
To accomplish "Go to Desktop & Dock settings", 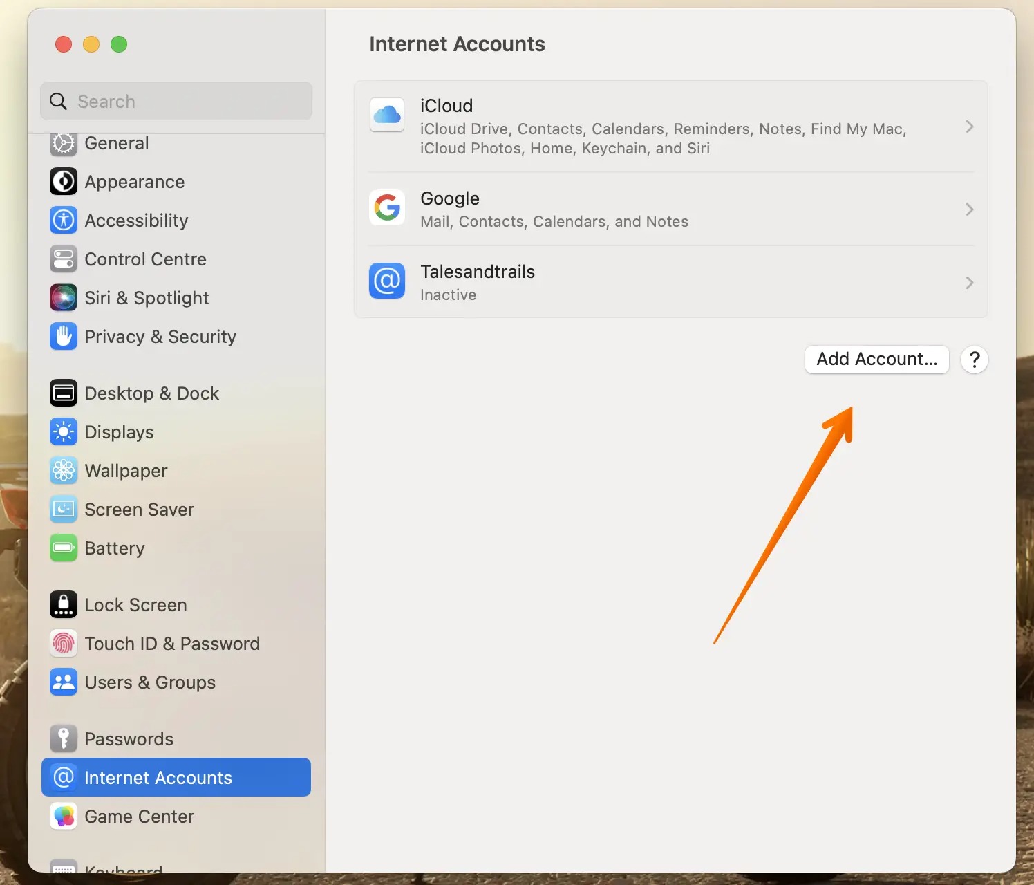I will [x=151, y=393].
